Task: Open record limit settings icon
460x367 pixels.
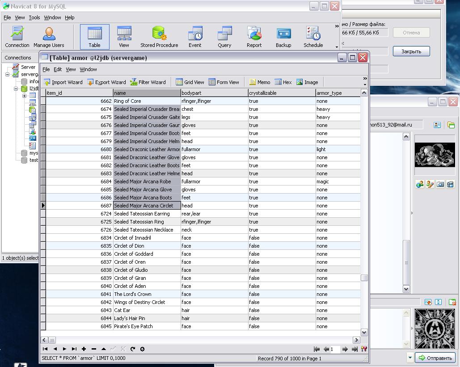Action: [x=364, y=349]
